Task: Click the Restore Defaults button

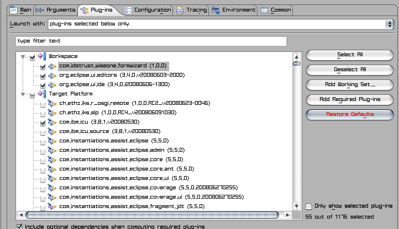Action: click(x=350, y=115)
